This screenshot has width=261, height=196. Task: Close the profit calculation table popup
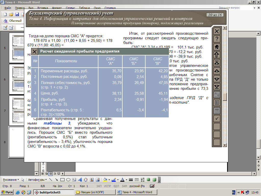tap(34, 52)
